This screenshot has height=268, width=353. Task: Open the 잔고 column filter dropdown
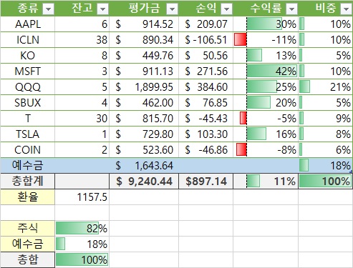[x=103, y=9]
